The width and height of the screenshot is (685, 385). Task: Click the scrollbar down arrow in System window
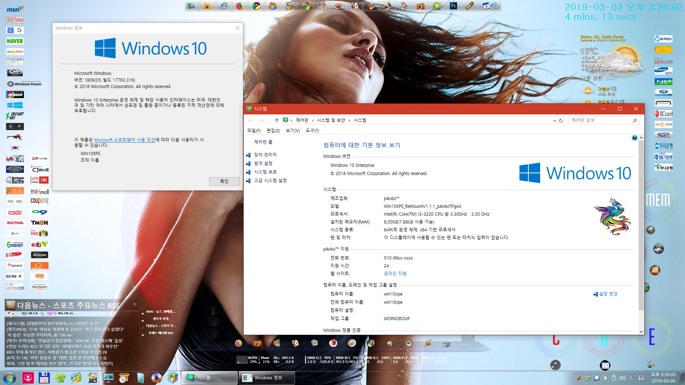[641, 332]
